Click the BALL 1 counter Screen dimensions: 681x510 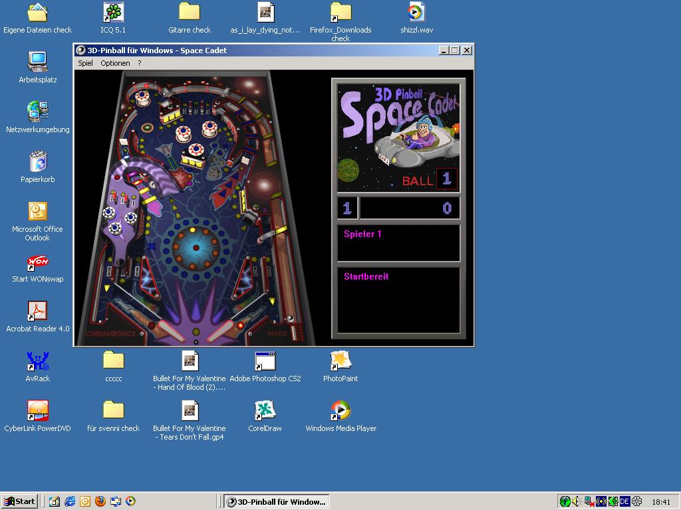(429, 179)
